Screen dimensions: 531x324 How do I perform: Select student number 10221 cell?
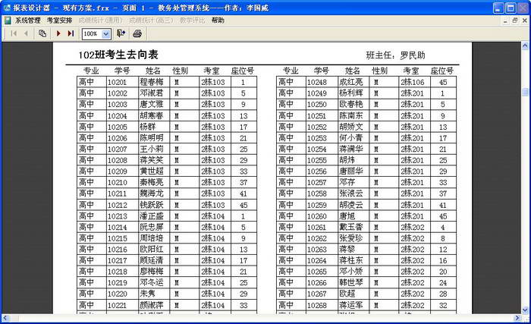pyautogui.click(x=122, y=305)
